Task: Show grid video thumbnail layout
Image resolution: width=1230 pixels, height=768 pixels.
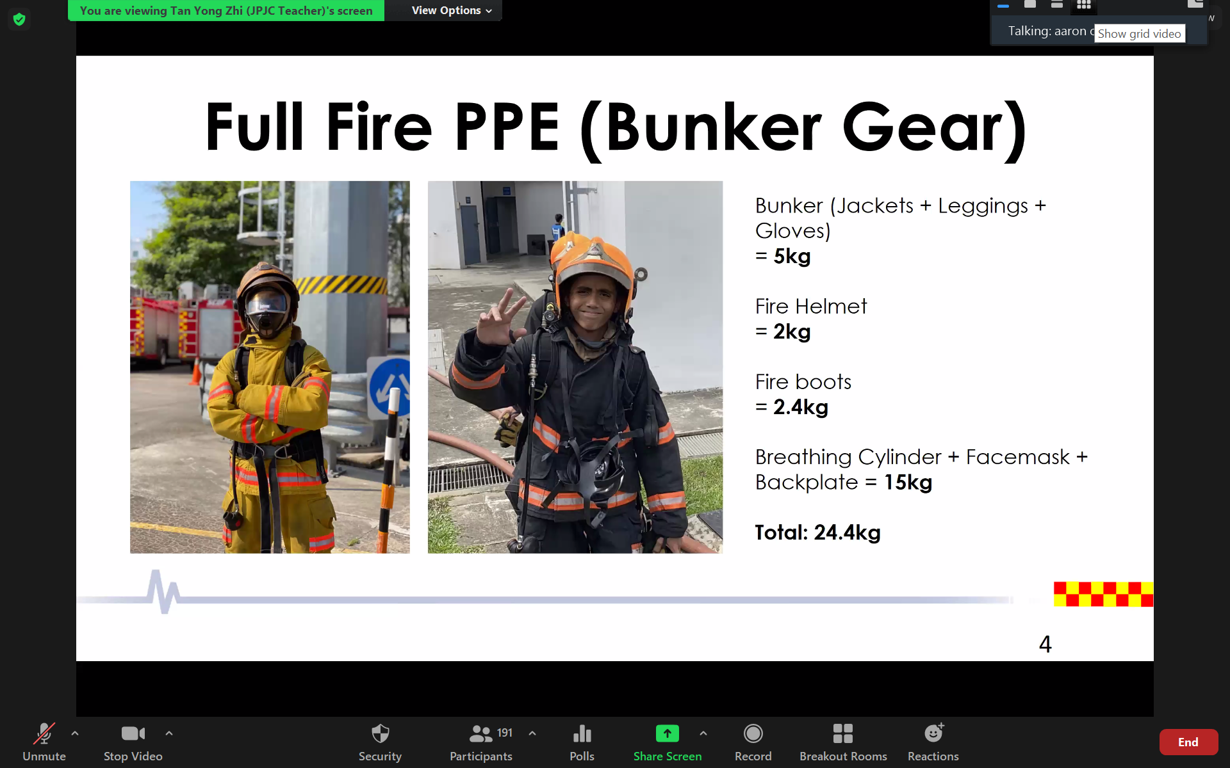Action: pyautogui.click(x=1084, y=5)
